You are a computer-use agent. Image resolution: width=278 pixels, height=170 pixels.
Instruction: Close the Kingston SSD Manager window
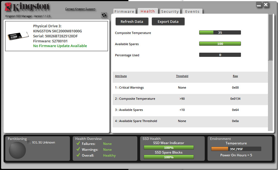coord(266,5)
